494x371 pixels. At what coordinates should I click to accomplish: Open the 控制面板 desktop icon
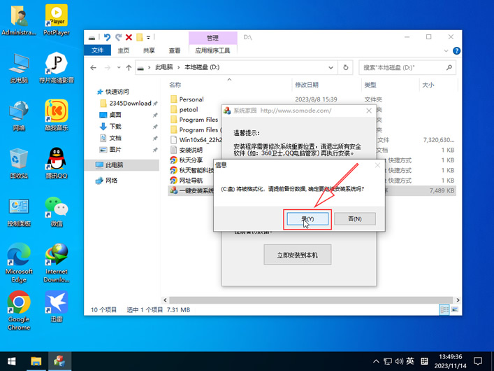[19, 212]
